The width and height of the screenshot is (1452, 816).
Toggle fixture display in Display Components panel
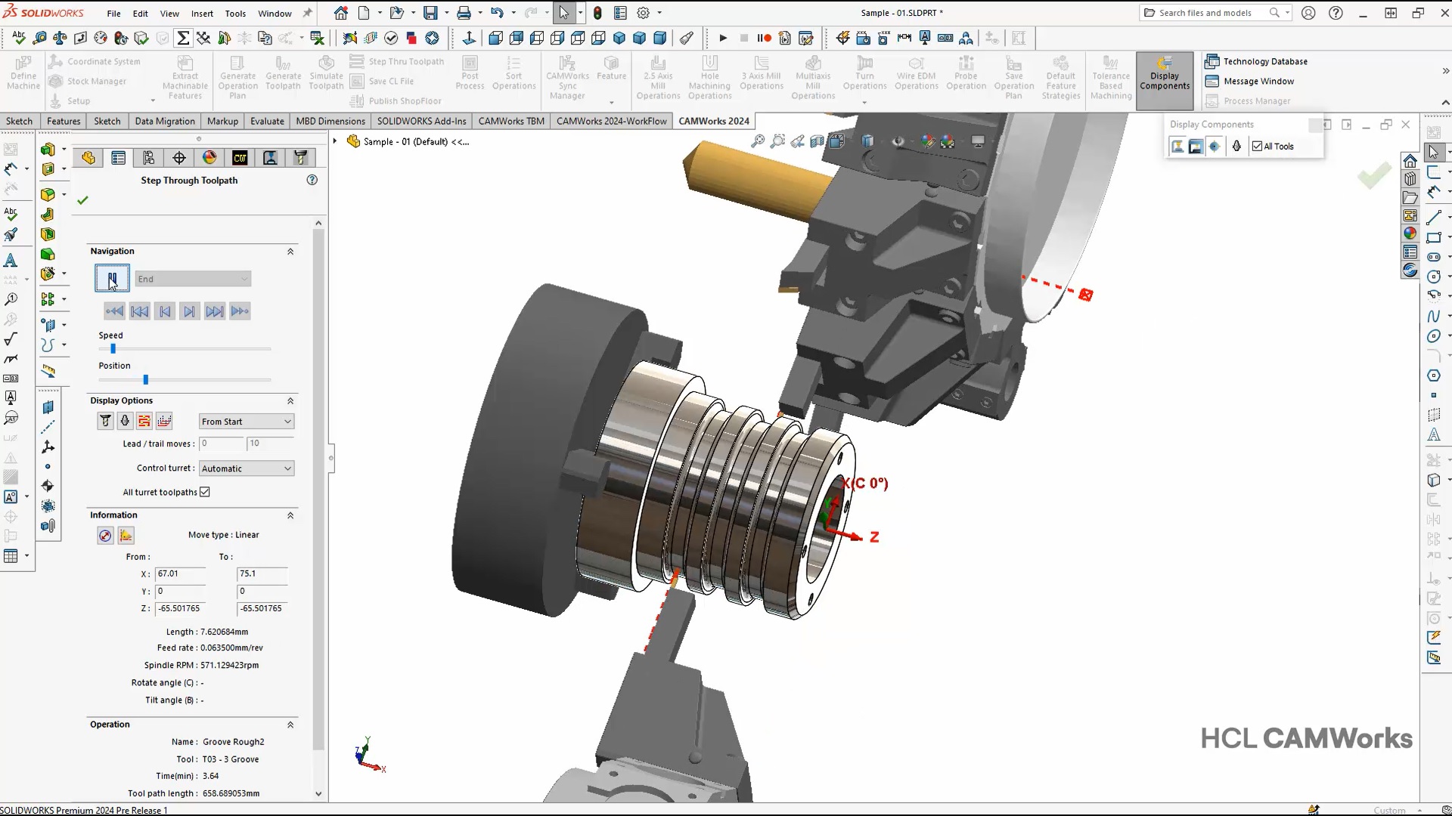[x=1196, y=147]
